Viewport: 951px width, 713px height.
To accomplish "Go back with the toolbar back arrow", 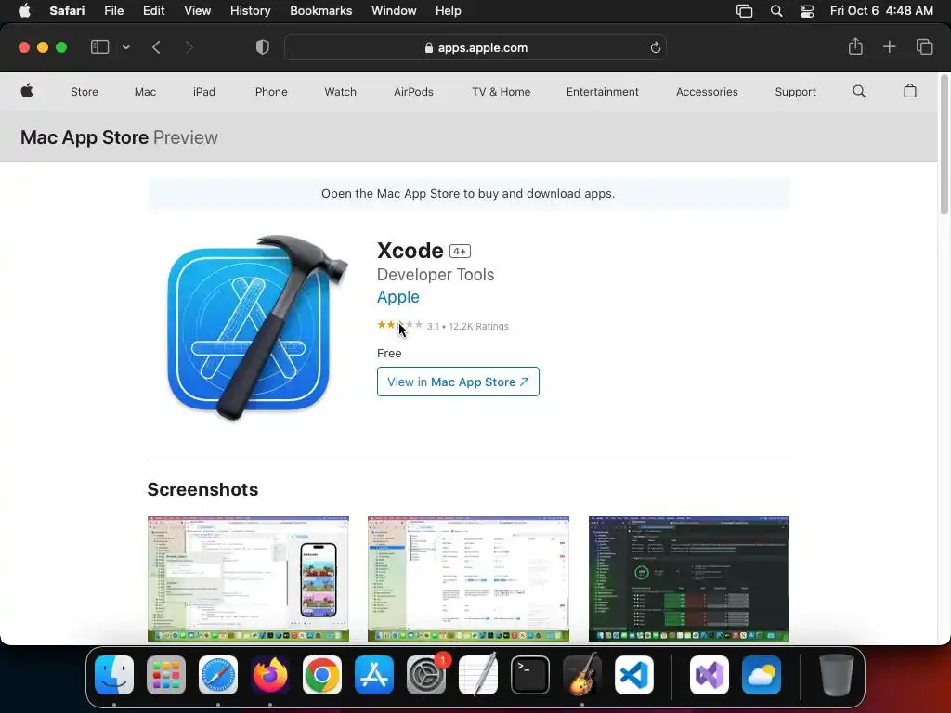I will click(x=156, y=47).
